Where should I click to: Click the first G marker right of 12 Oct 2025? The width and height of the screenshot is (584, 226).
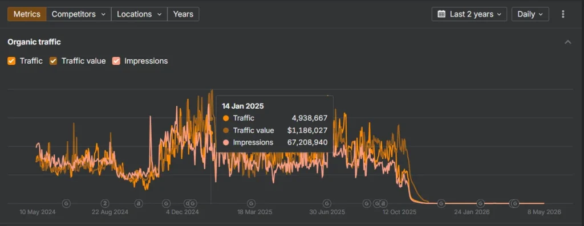(441, 203)
